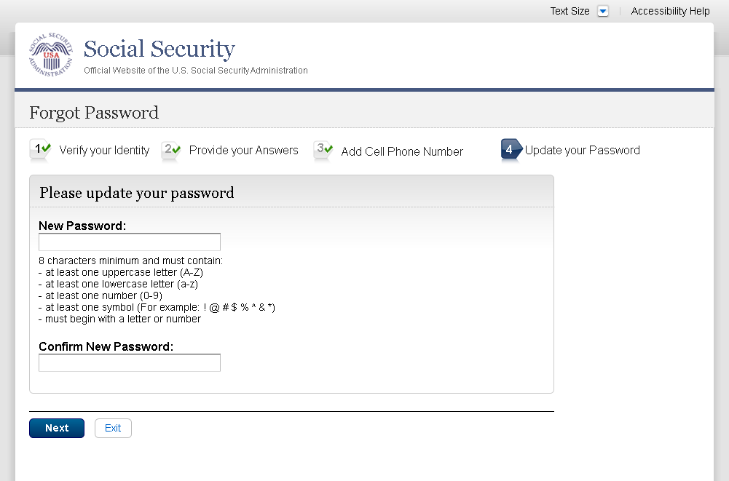Focus the New Password input field
729x481 pixels.
130,242
